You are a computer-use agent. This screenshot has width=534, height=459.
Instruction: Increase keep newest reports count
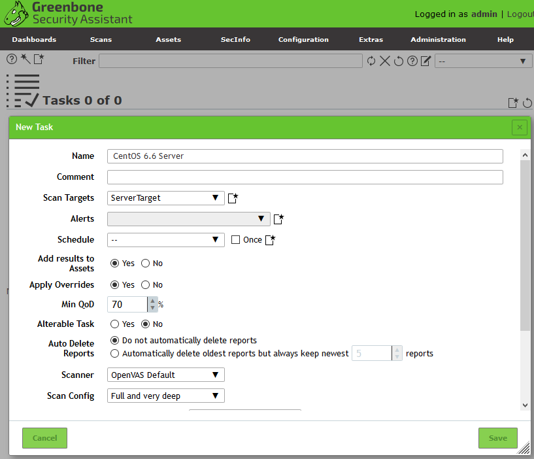click(397, 350)
